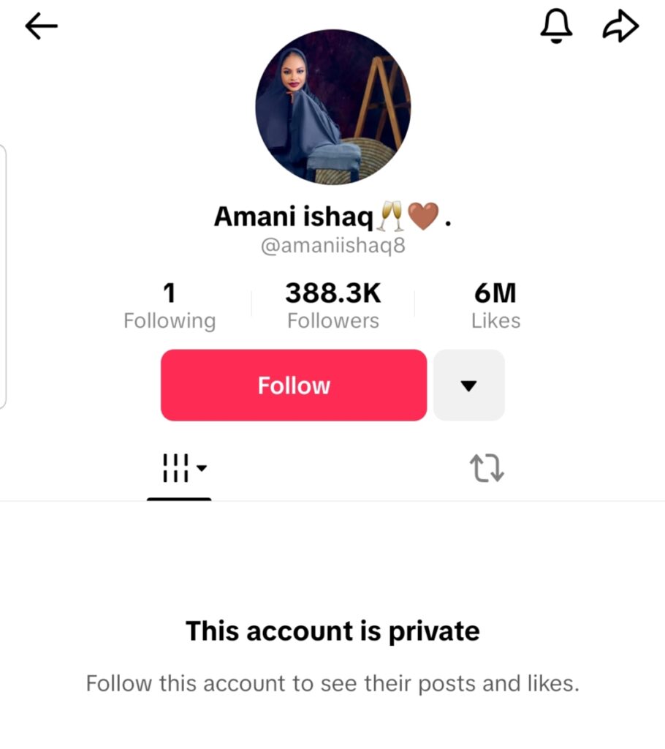This screenshot has height=749, width=665.
Task: Tap the Amani ishaq display name
Action: coord(294,217)
